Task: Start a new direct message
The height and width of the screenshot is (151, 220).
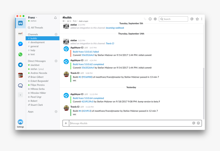Action: point(56,61)
